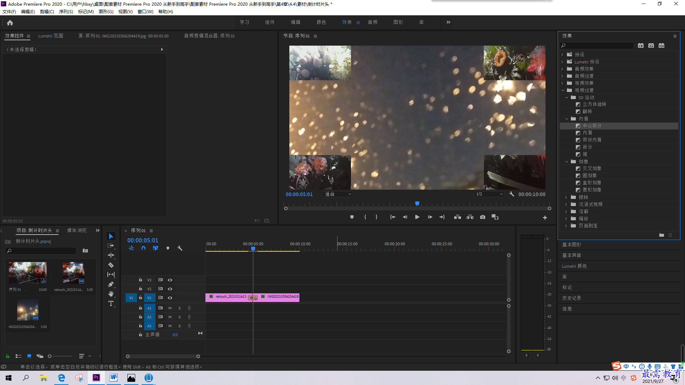Open the Lumetri 范围 panel tab
The height and width of the screenshot is (385, 685).
51,36
